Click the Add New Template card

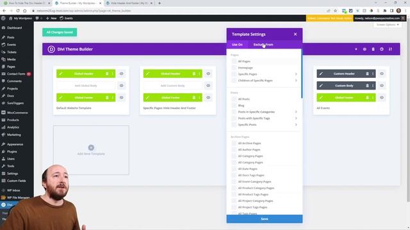pyautogui.click(x=91, y=150)
